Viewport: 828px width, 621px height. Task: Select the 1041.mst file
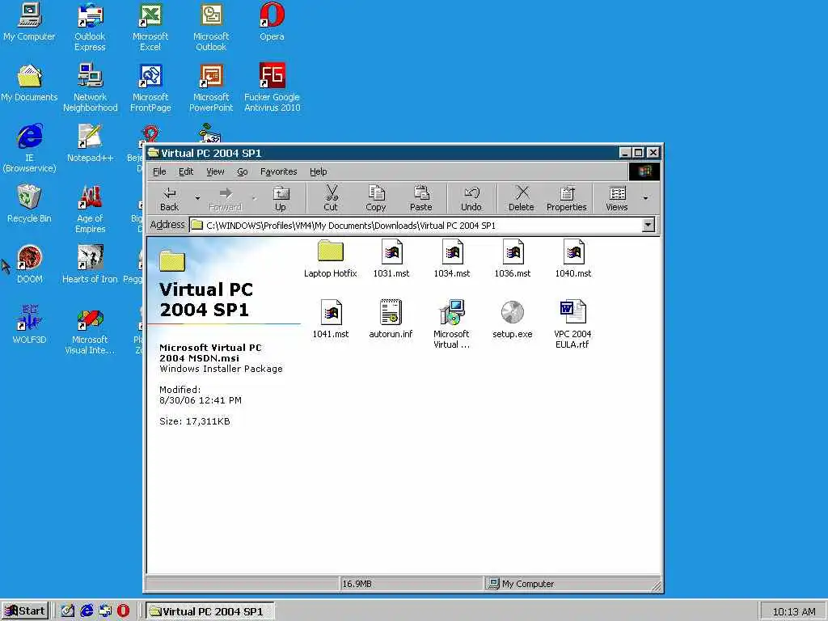[x=331, y=319]
